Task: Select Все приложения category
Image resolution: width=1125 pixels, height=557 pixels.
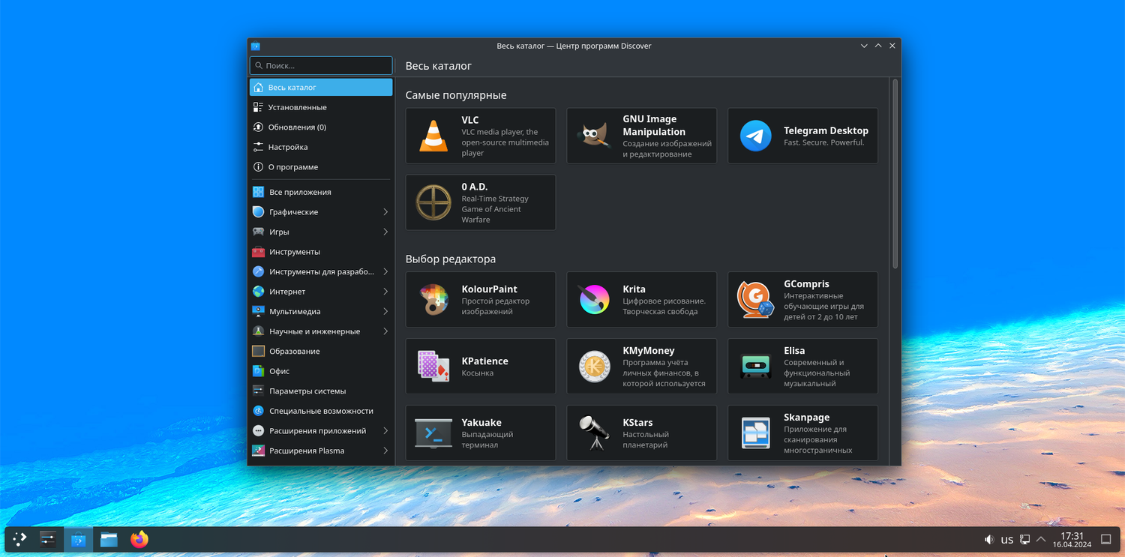Action: 321,192
